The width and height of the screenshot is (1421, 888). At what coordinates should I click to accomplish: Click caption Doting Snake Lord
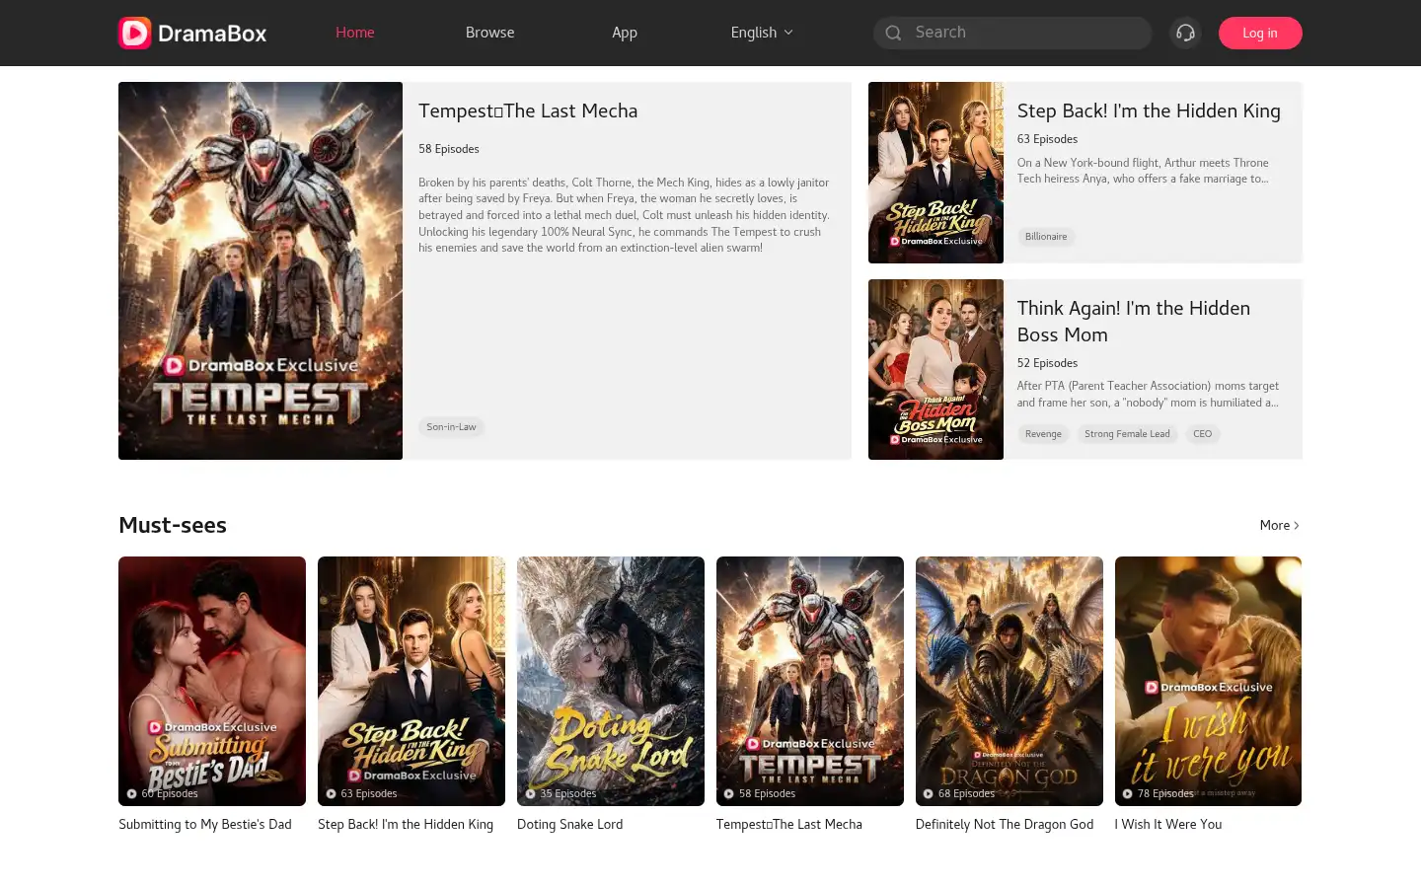click(x=570, y=824)
